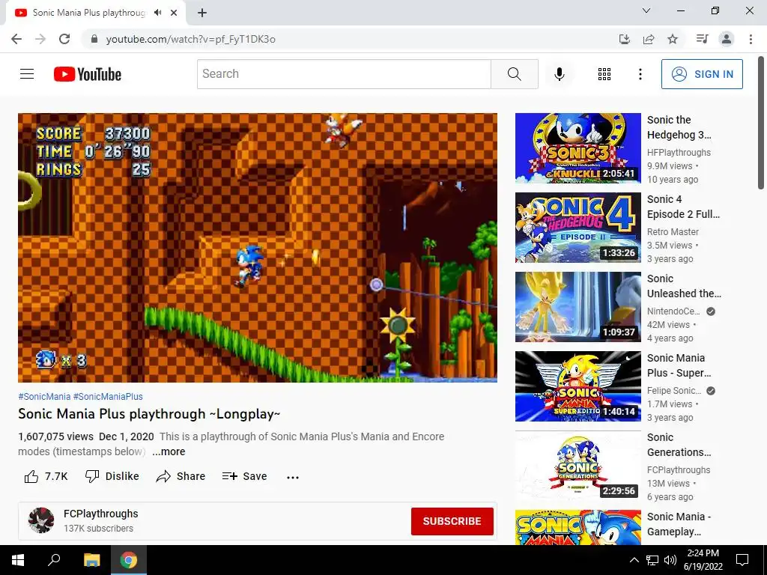Open Sonic 4 Episode 2 thumbnail

pyautogui.click(x=577, y=228)
